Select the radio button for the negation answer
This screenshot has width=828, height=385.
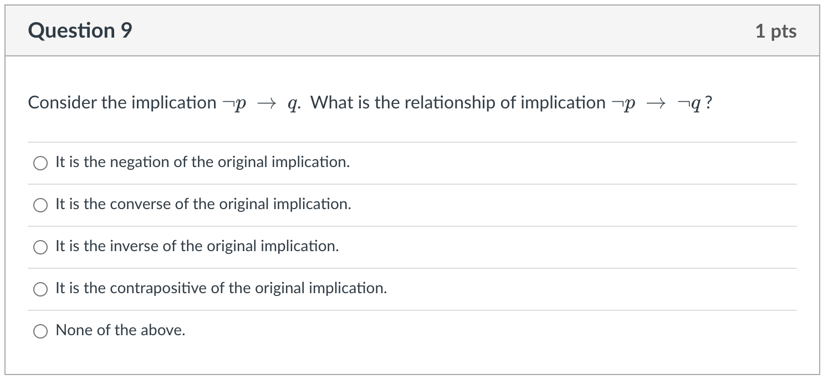[40, 163]
